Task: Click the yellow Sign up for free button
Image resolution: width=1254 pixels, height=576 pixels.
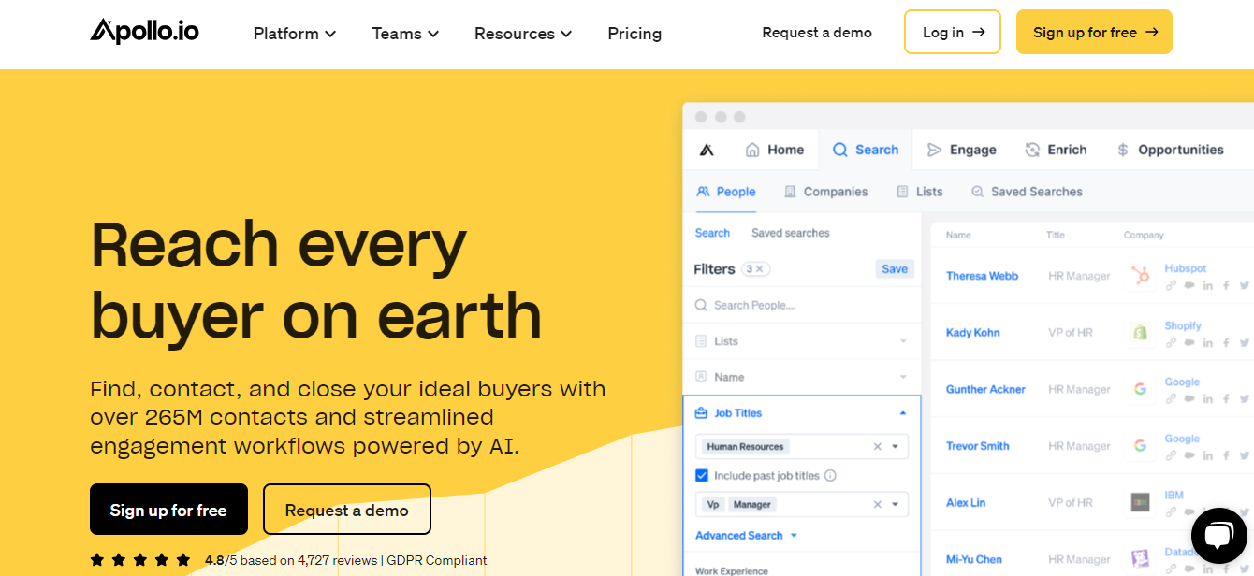Action: 1094,32
